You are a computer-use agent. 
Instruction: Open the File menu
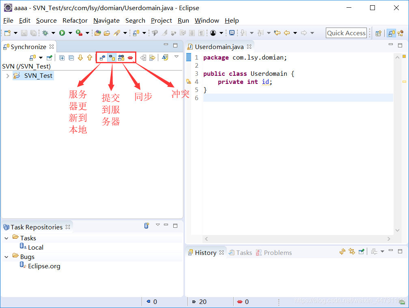pyautogui.click(x=8, y=21)
